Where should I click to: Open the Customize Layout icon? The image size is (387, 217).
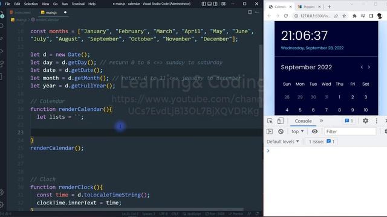tap(223, 4)
